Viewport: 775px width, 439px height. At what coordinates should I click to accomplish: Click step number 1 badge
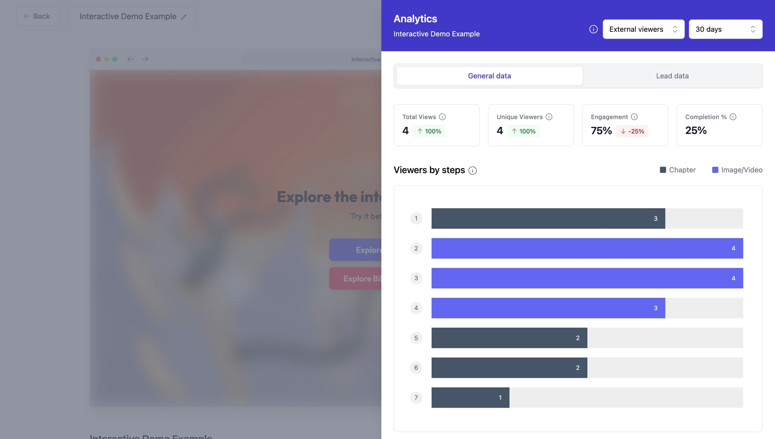(416, 218)
